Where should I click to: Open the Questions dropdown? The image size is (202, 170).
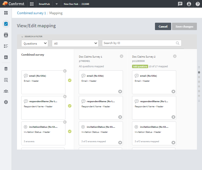(35, 43)
